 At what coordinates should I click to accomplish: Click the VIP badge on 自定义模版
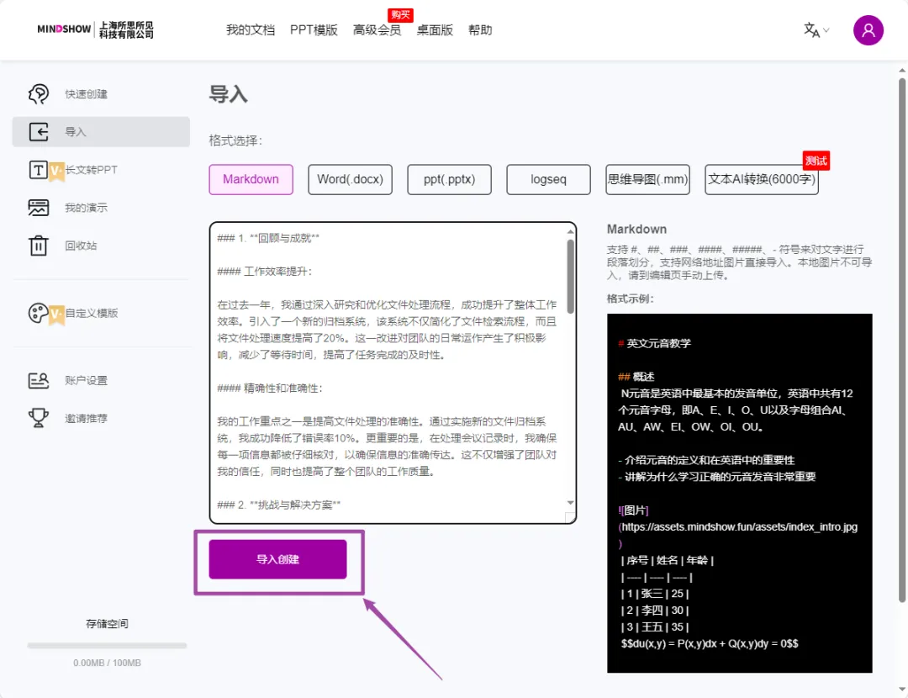click(56, 315)
